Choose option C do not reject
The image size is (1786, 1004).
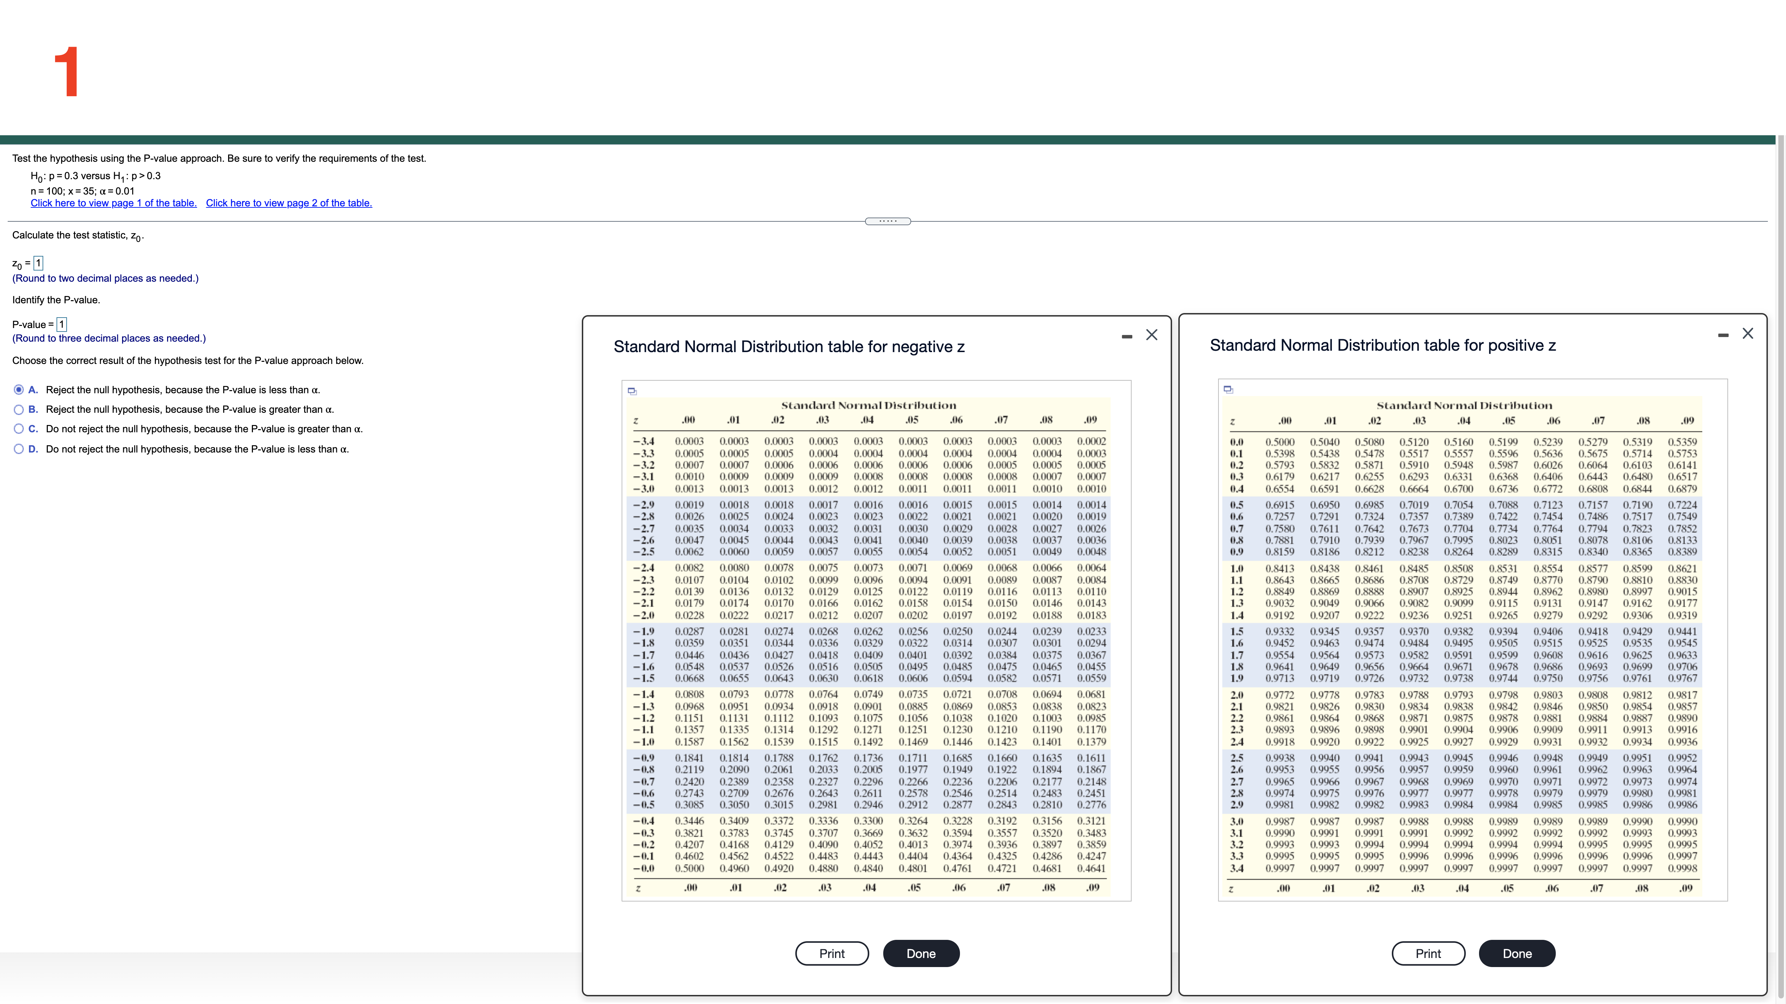coord(19,429)
